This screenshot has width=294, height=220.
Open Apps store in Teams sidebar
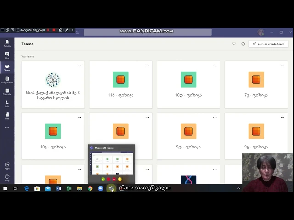pos(7,166)
